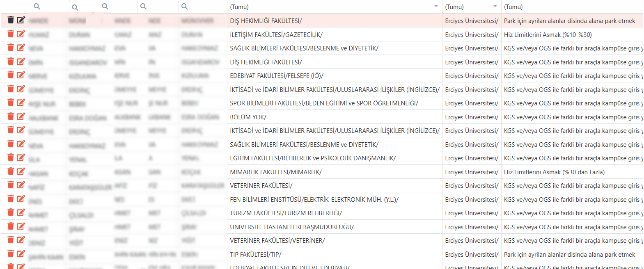Click the fifth column search filter field
The width and height of the screenshot is (644, 269).
(x=203, y=7)
